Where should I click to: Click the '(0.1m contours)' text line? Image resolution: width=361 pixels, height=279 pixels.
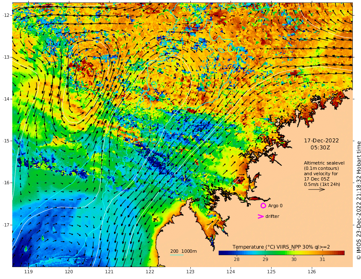321,168
